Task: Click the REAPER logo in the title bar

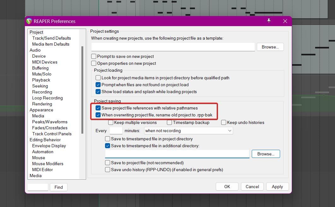Action: pos(30,21)
